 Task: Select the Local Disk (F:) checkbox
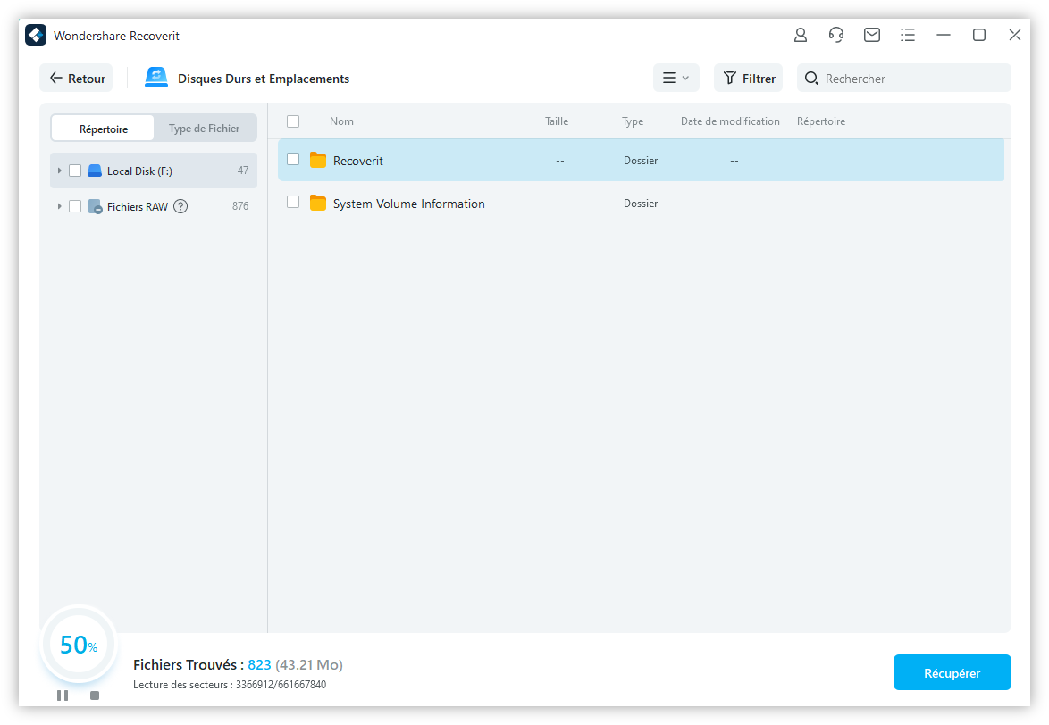click(x=75, y=171)
